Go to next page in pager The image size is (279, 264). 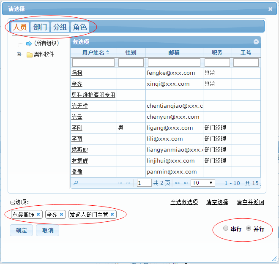178,183
